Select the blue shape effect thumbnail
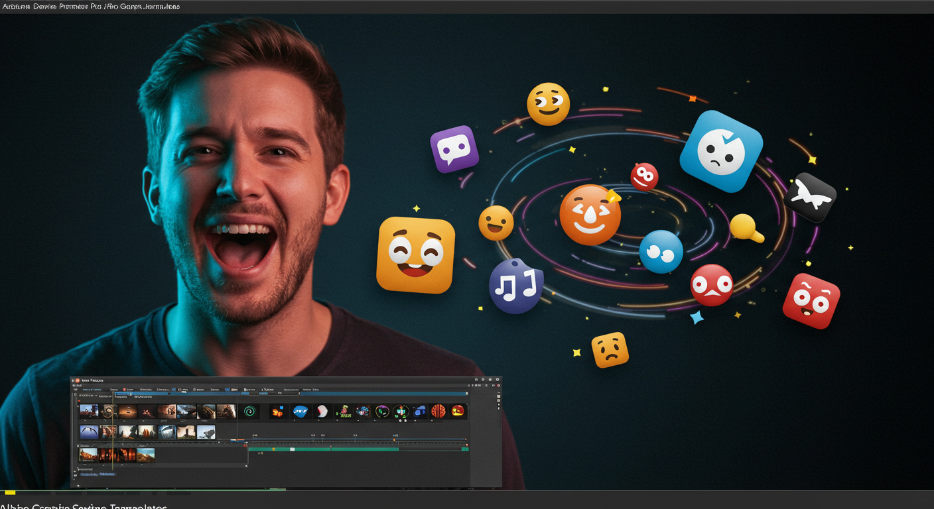934x509 pixels. click(x=300, y=412)
